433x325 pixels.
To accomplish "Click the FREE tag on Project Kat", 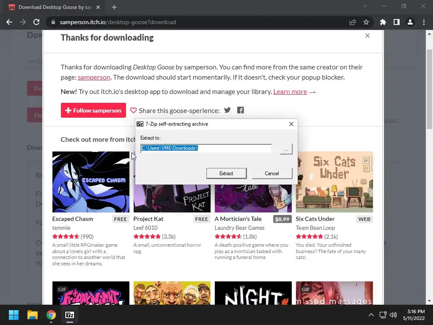I will [x=202, y=219].
